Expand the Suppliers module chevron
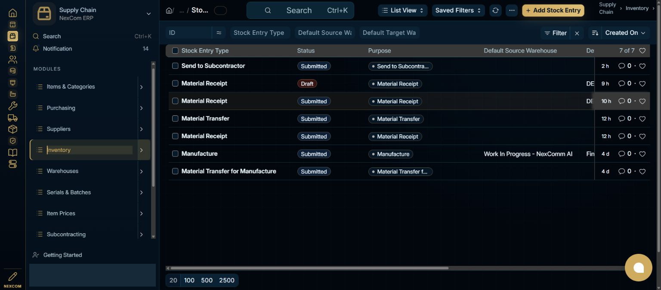Image resolution: width=661 pixels, height=290 pixels. (141, 129)
